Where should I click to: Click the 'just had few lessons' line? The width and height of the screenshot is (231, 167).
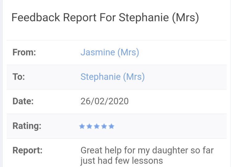(x=121, y=161)
